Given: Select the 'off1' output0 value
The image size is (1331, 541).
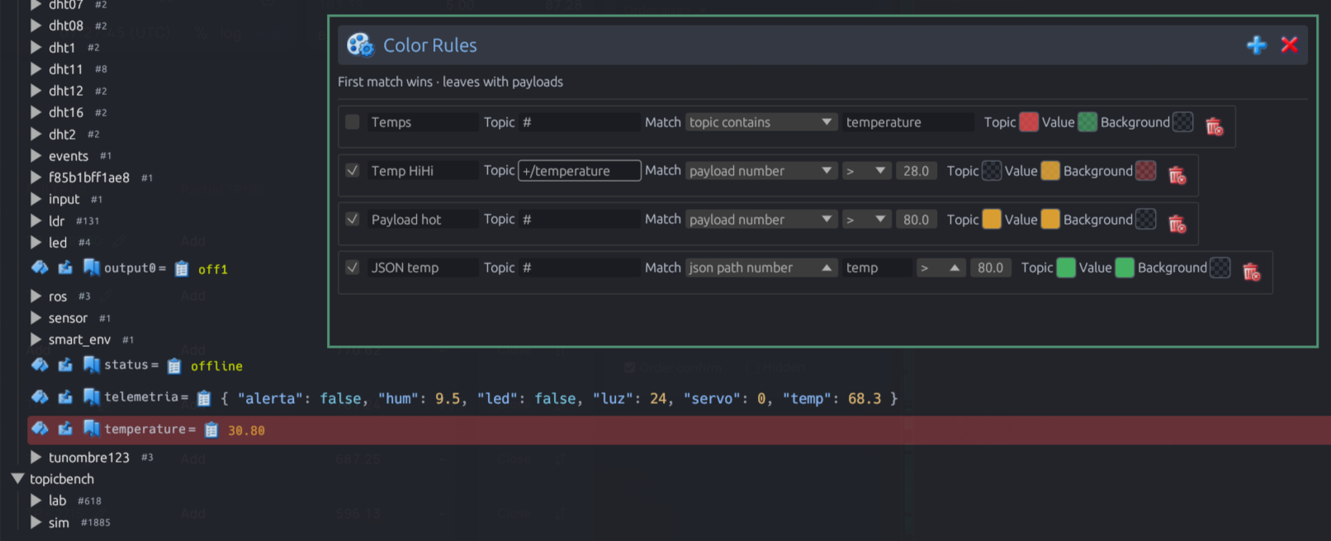Looking at the screenshot, I should point(213,269).
